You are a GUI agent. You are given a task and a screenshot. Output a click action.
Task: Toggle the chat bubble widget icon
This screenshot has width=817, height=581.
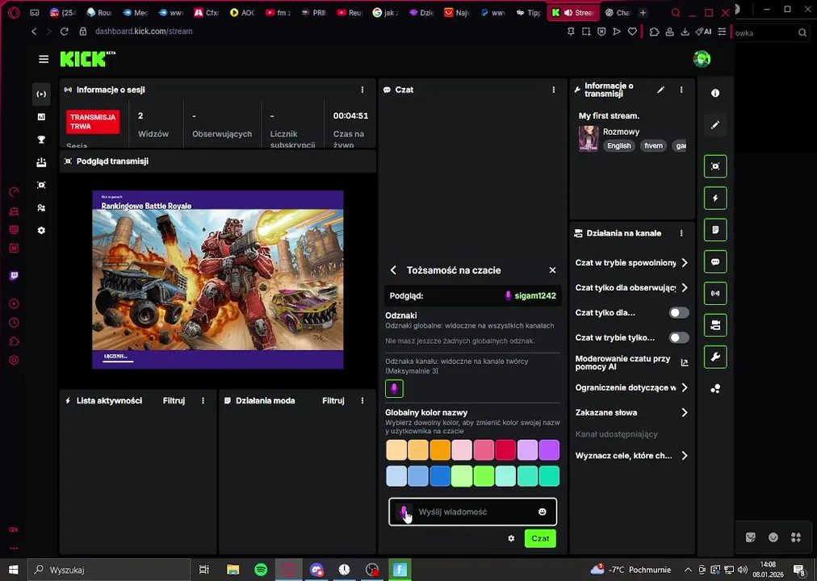[715, 262]
